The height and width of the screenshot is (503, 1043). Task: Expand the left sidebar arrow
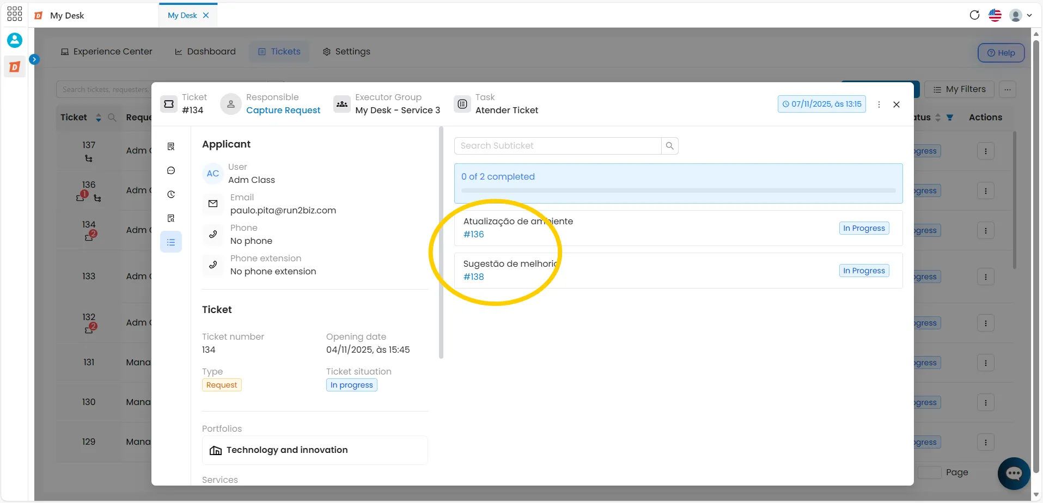[34, 59]
